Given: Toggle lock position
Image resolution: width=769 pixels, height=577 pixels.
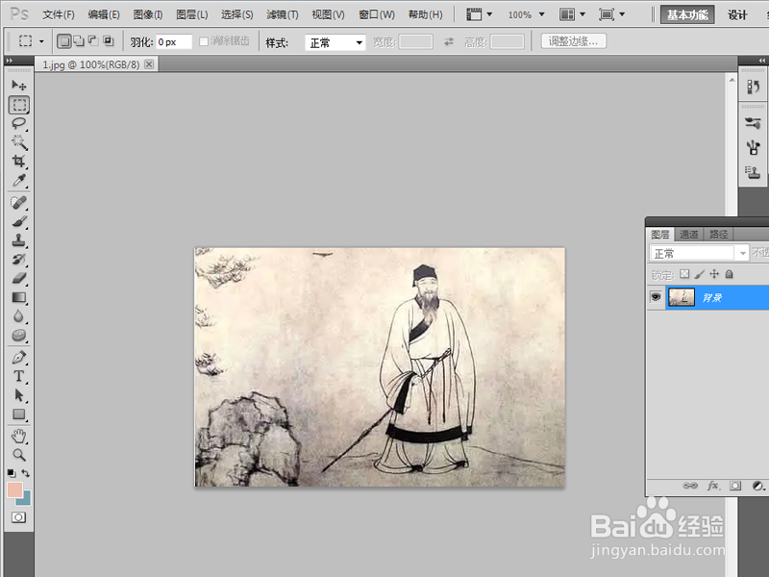Looking at the screenshot, I should tap(714, 274).
